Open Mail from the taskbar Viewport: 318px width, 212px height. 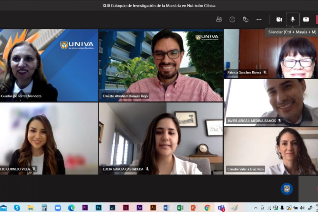click(x=3, y=208)
